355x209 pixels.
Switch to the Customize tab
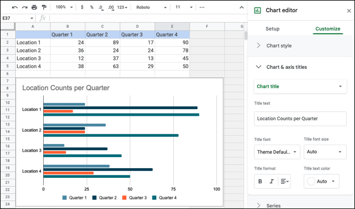tap(328, 29)
